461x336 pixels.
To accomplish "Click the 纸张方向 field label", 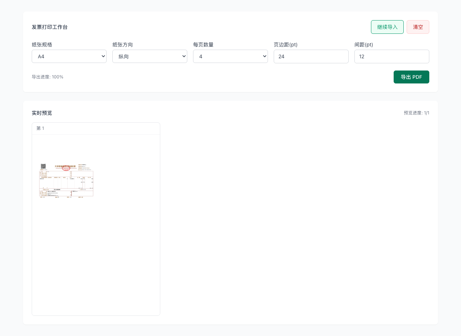I will click(x=122, y=45).
